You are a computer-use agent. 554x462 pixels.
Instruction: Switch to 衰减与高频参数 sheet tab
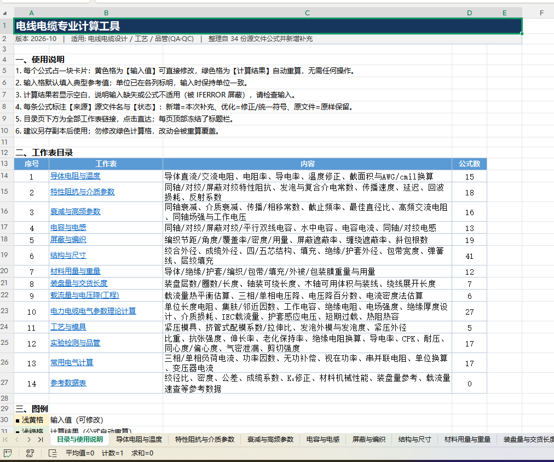click(x=270, y=440)
